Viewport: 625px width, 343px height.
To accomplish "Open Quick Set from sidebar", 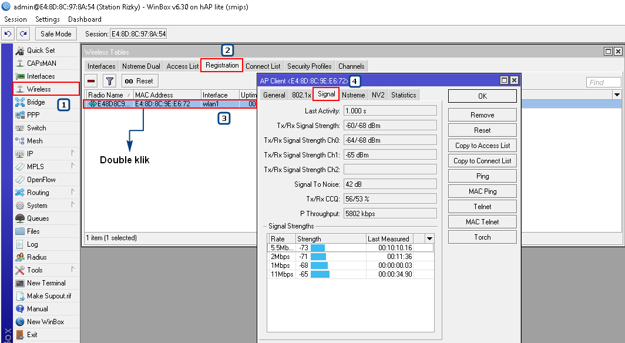I will (x=41, y=50).
